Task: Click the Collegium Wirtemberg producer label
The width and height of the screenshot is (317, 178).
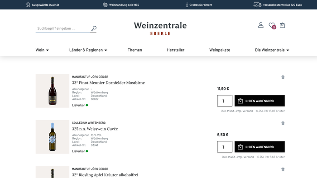Action: click(89, 122)
